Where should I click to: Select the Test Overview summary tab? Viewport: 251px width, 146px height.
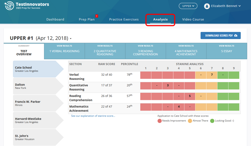tap(24, 51)
